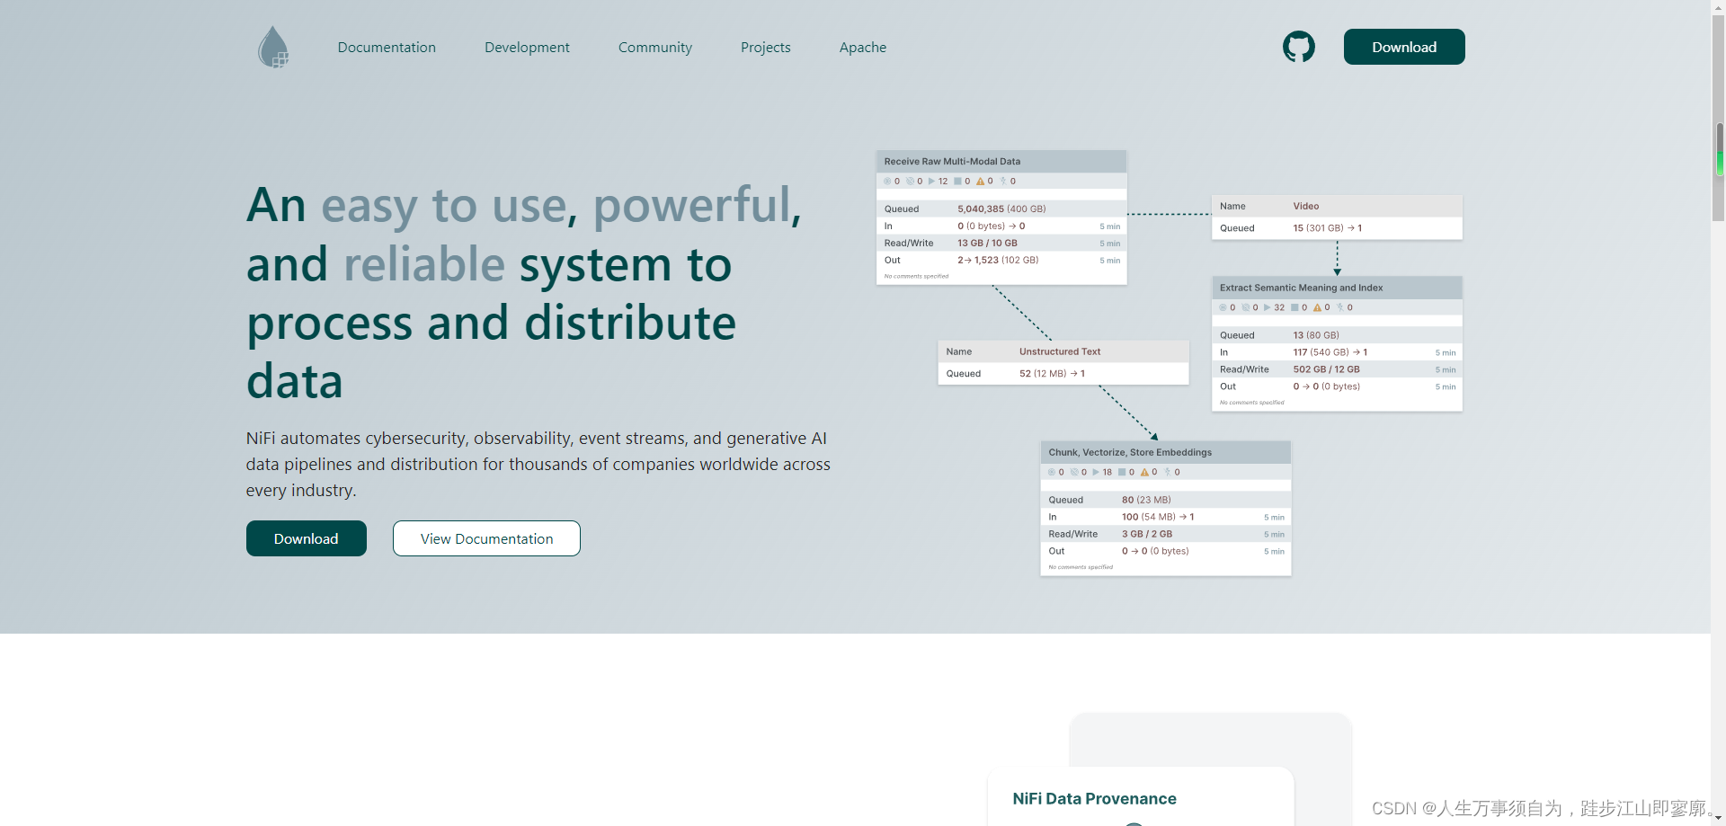This screenshot has width=1726, height=826.
Task: Click the scrollbar up arrow
Action: (1719, 7)
